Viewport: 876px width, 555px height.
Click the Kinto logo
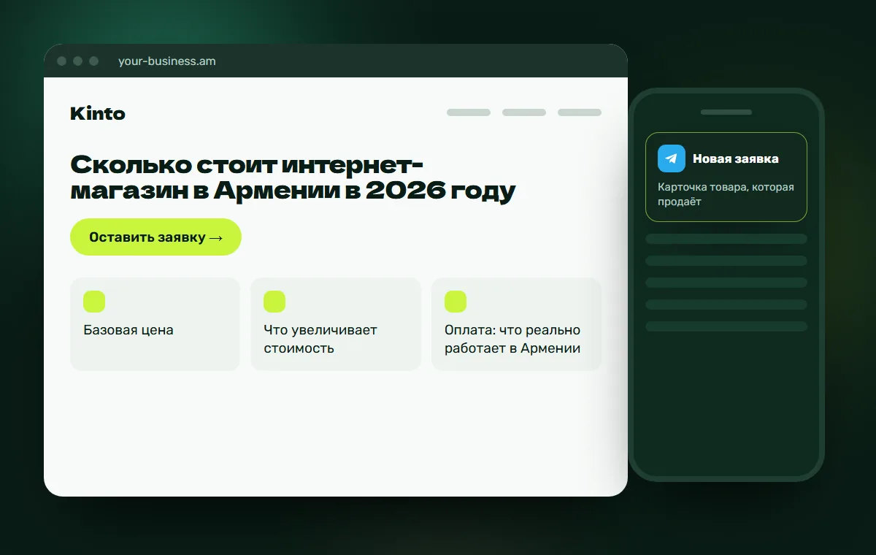[x=98, y=113]
